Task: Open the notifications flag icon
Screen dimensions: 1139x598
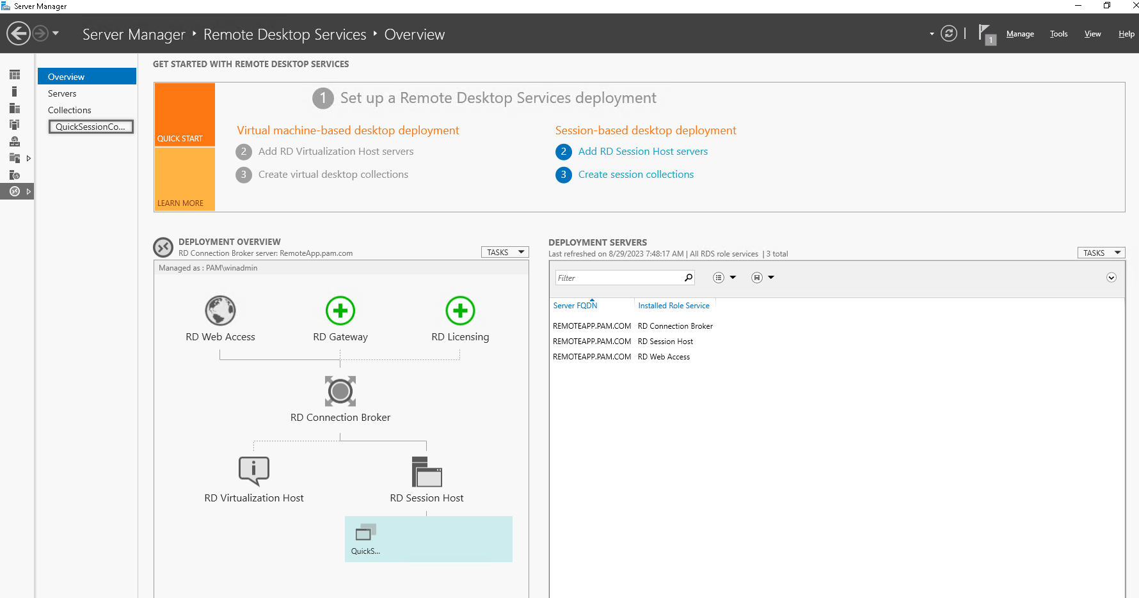Action: point(986,34)
